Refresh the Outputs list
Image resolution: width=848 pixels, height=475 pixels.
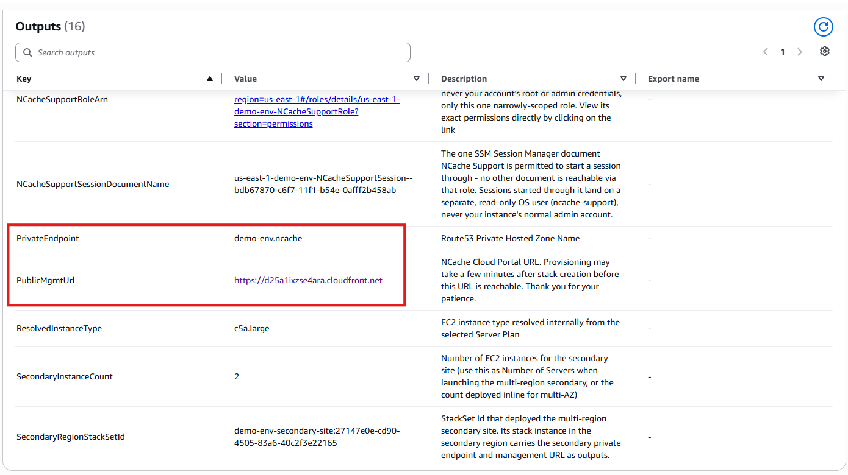824,27
